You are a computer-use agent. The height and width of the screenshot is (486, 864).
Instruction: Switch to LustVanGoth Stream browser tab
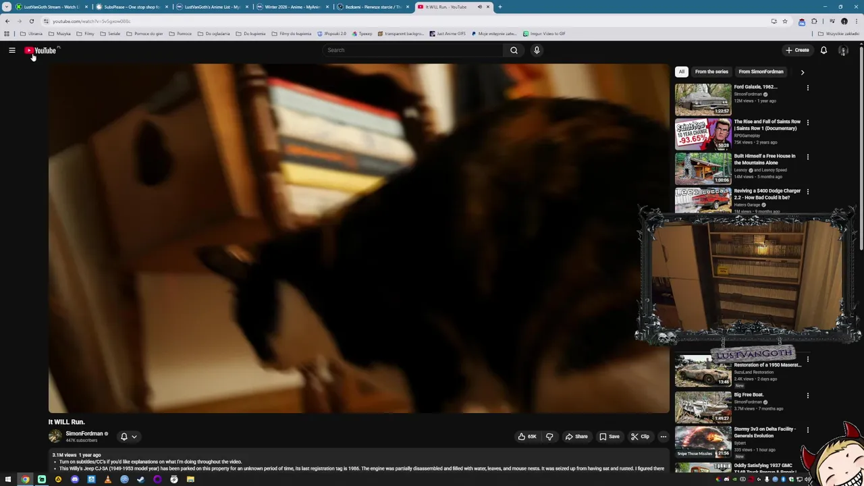[51, 7]
